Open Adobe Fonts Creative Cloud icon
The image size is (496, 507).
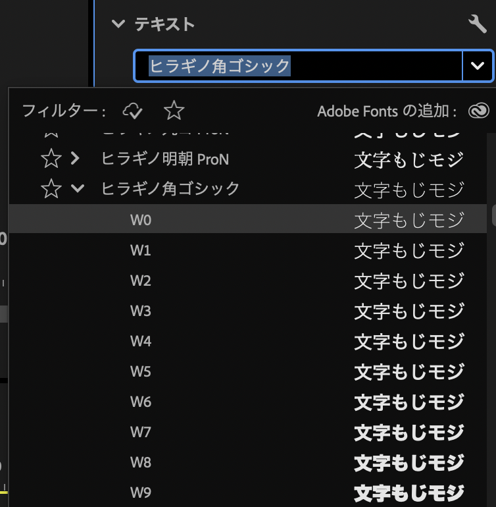(x=478, y=111)
